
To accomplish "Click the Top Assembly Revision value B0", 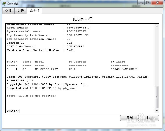I will click(x=69, y=39).
